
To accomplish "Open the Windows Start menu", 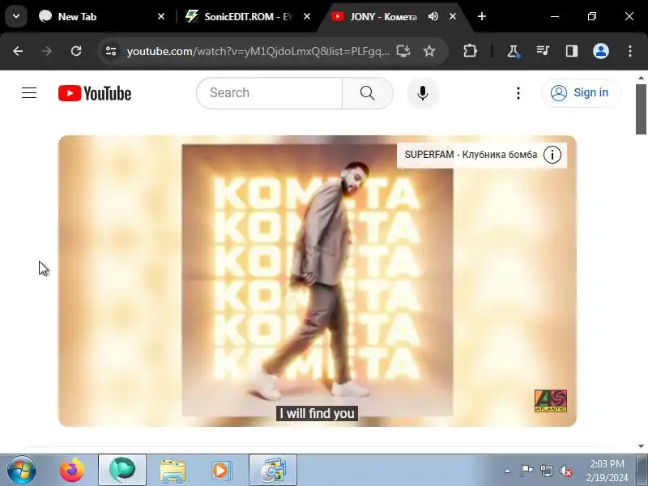I will point(22,470).
